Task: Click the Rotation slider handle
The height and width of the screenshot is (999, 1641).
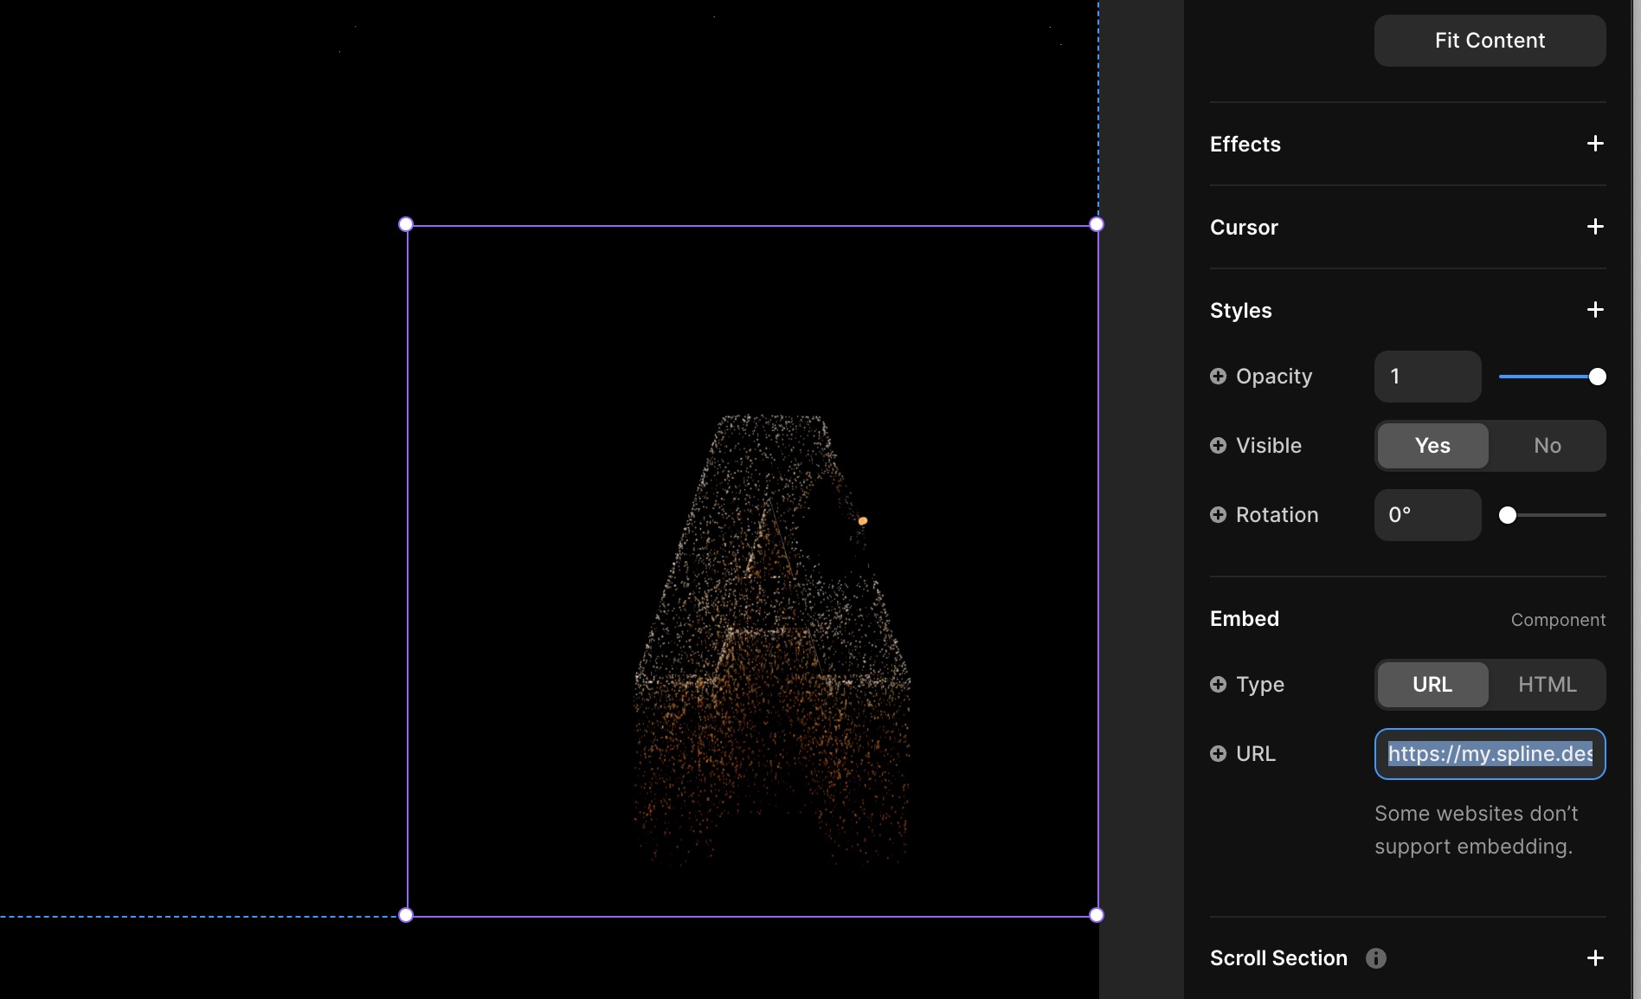Action: (x=1509, y=515)
